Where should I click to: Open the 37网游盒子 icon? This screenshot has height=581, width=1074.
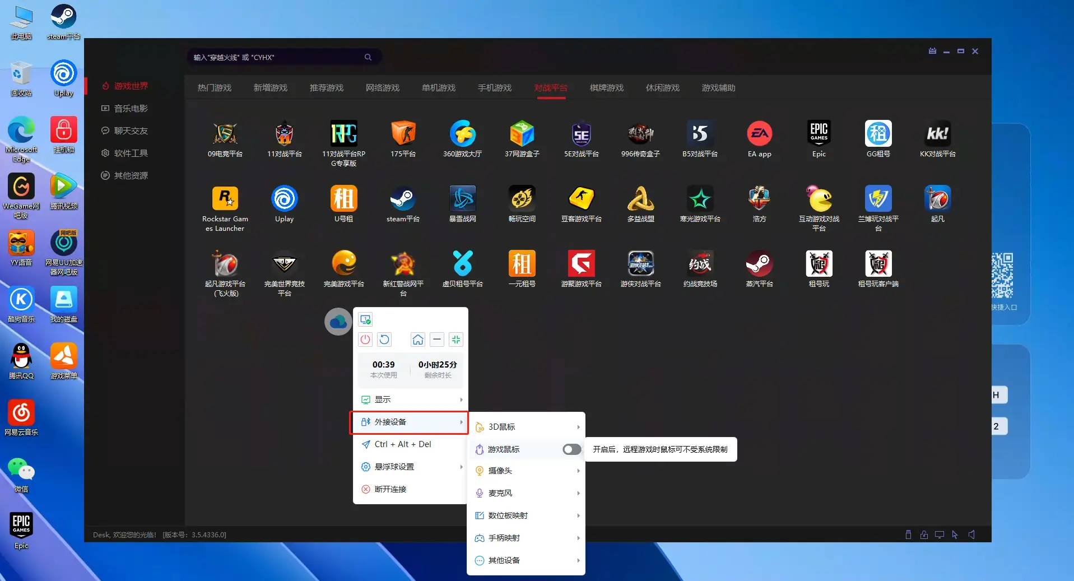point(522,139)
